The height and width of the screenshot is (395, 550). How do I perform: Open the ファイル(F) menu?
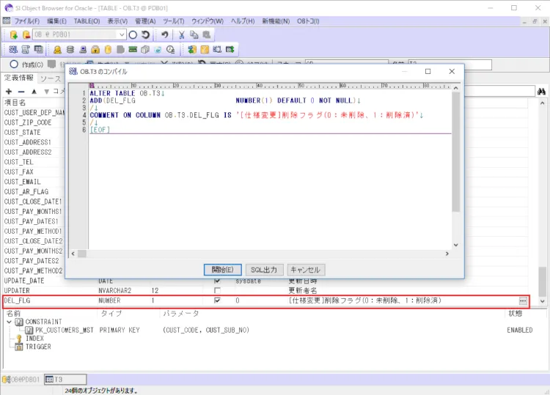point(27,21)
